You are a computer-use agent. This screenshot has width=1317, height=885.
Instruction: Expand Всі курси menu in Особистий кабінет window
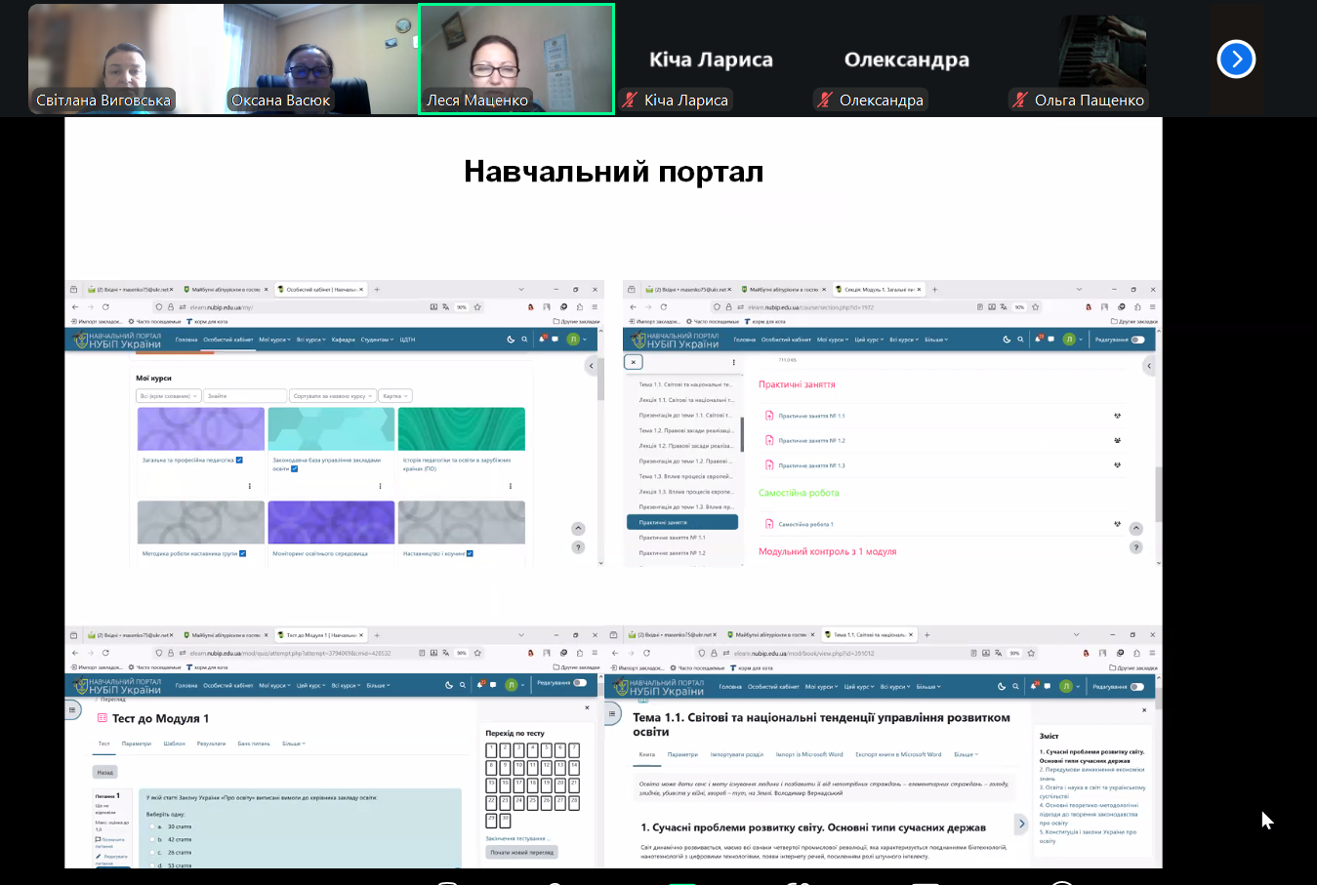pyautogui.click(x=310, y=340)
